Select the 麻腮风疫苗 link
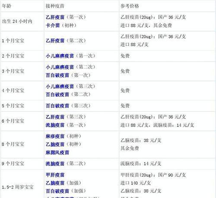 point(57,152)
